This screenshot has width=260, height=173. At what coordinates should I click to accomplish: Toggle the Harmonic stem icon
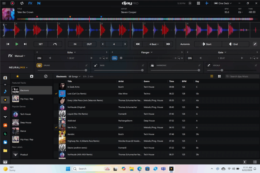pyautogui.click(x=152, y=65)
